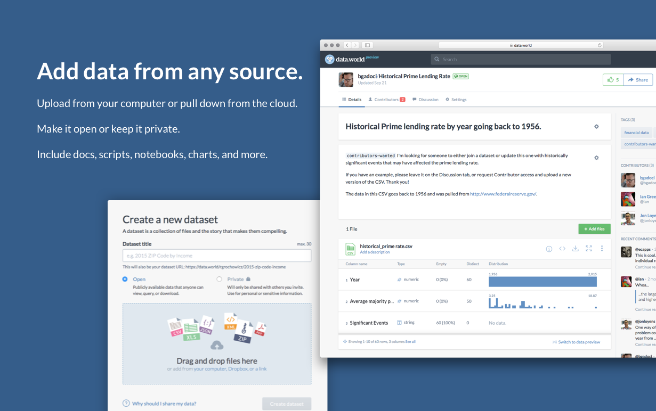Open Ian Green contributor avatar
Viewport: 656px width, 411px height.
point(628,199)
